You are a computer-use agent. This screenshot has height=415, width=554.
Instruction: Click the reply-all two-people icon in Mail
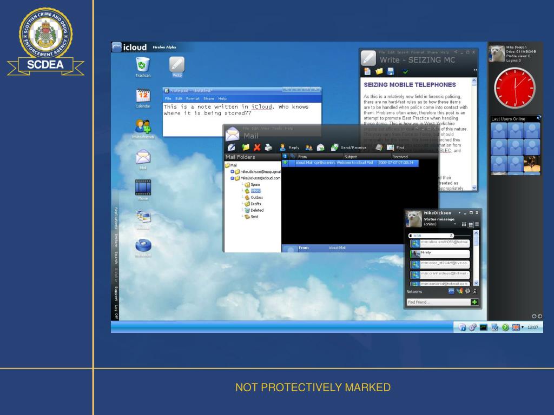(309, 148)
